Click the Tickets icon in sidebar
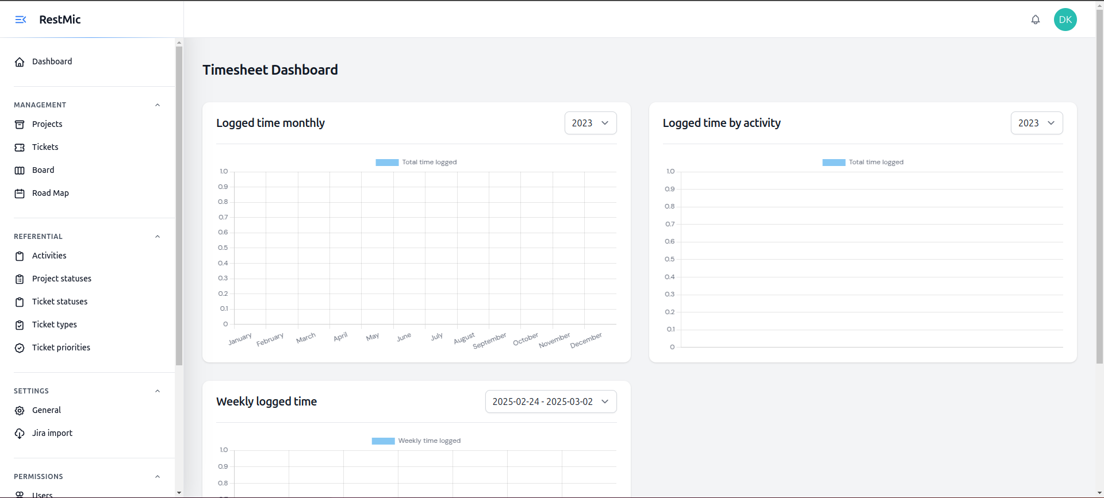Viewport: 1104px width, 498px height. click(20, 148)
